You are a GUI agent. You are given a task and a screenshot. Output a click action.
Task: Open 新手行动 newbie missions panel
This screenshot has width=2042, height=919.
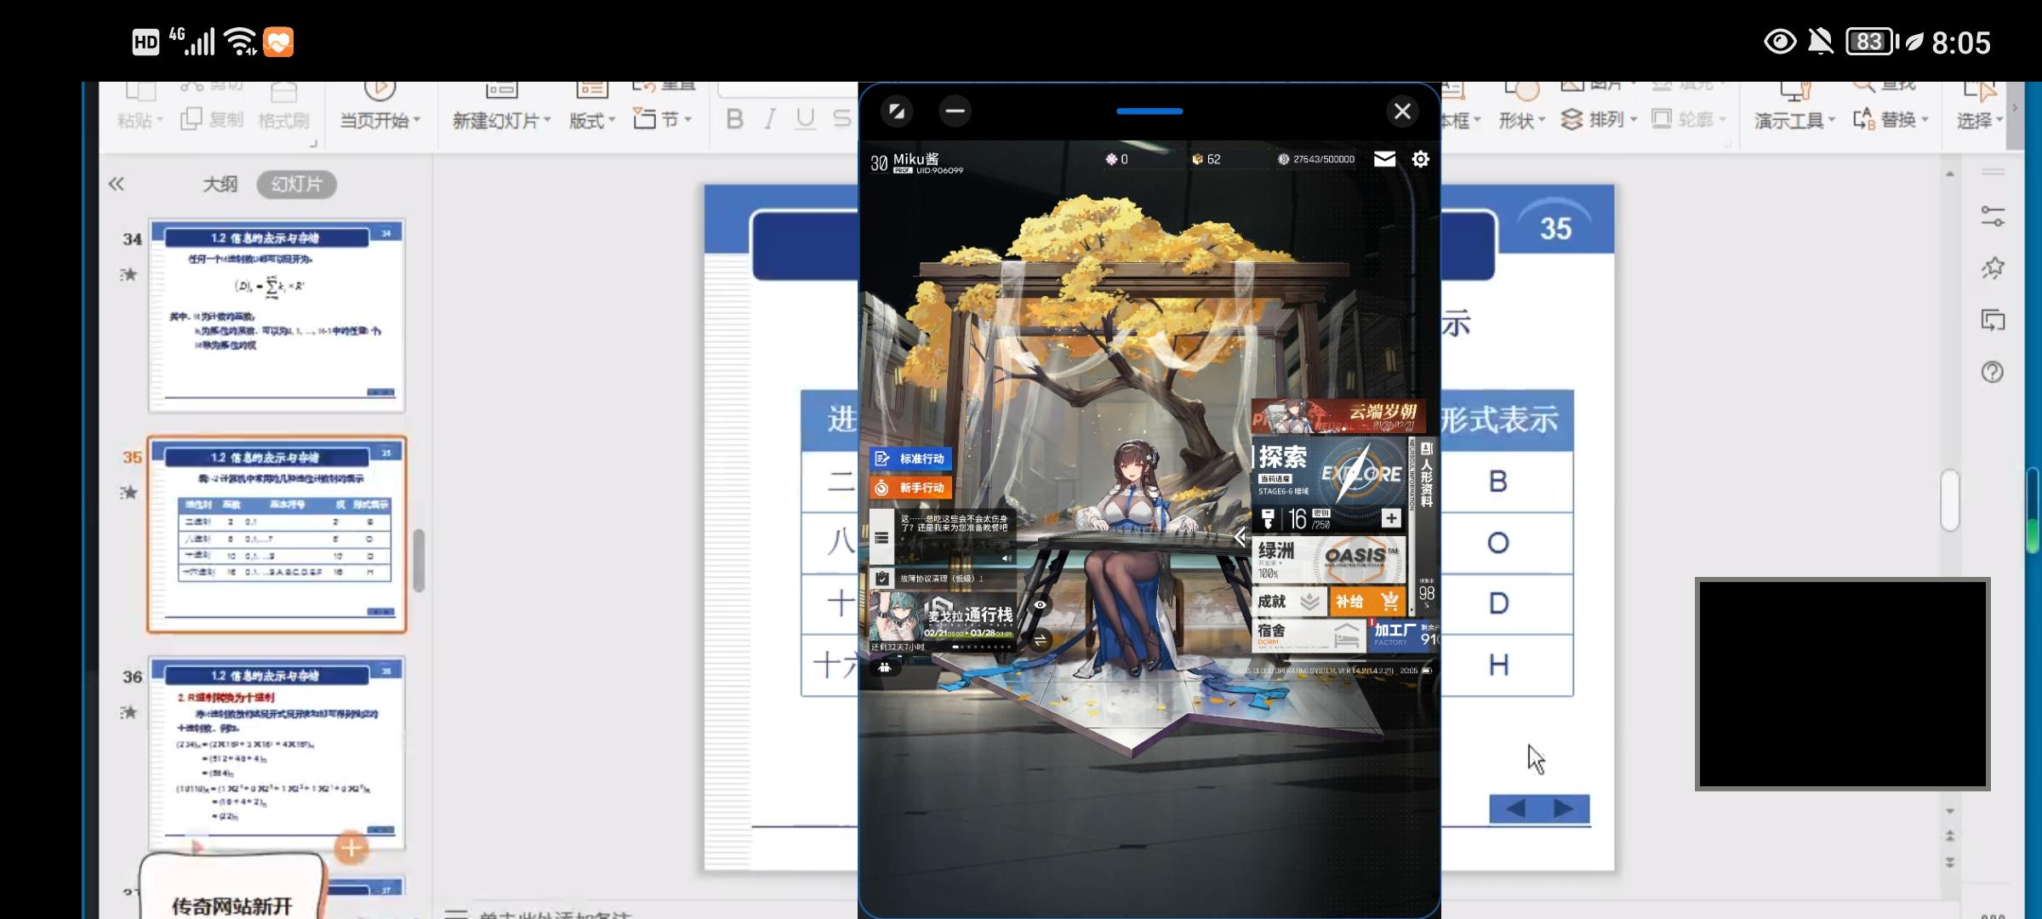(x=910, y=488)
